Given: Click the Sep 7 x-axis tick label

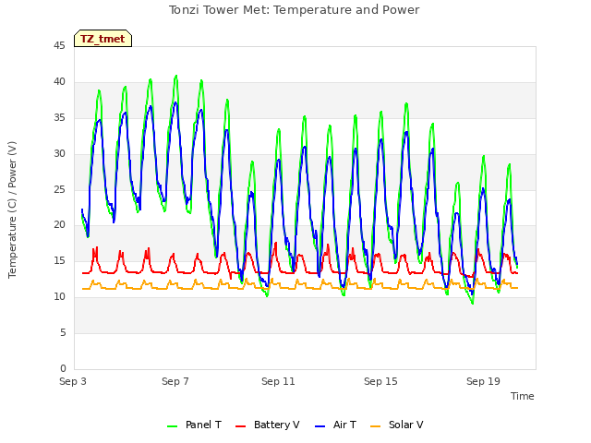Looking at the screenshot, I should click(175, 381).
